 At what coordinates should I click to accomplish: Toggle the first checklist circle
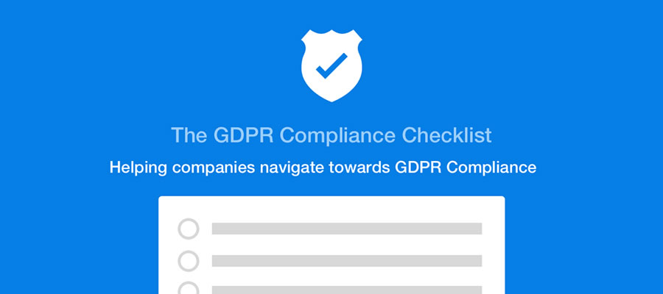tap(189, 229)
